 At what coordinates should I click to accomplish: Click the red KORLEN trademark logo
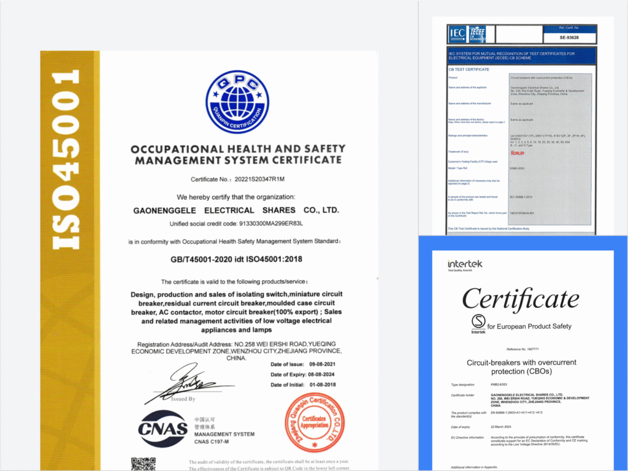[x=517, y=151]
